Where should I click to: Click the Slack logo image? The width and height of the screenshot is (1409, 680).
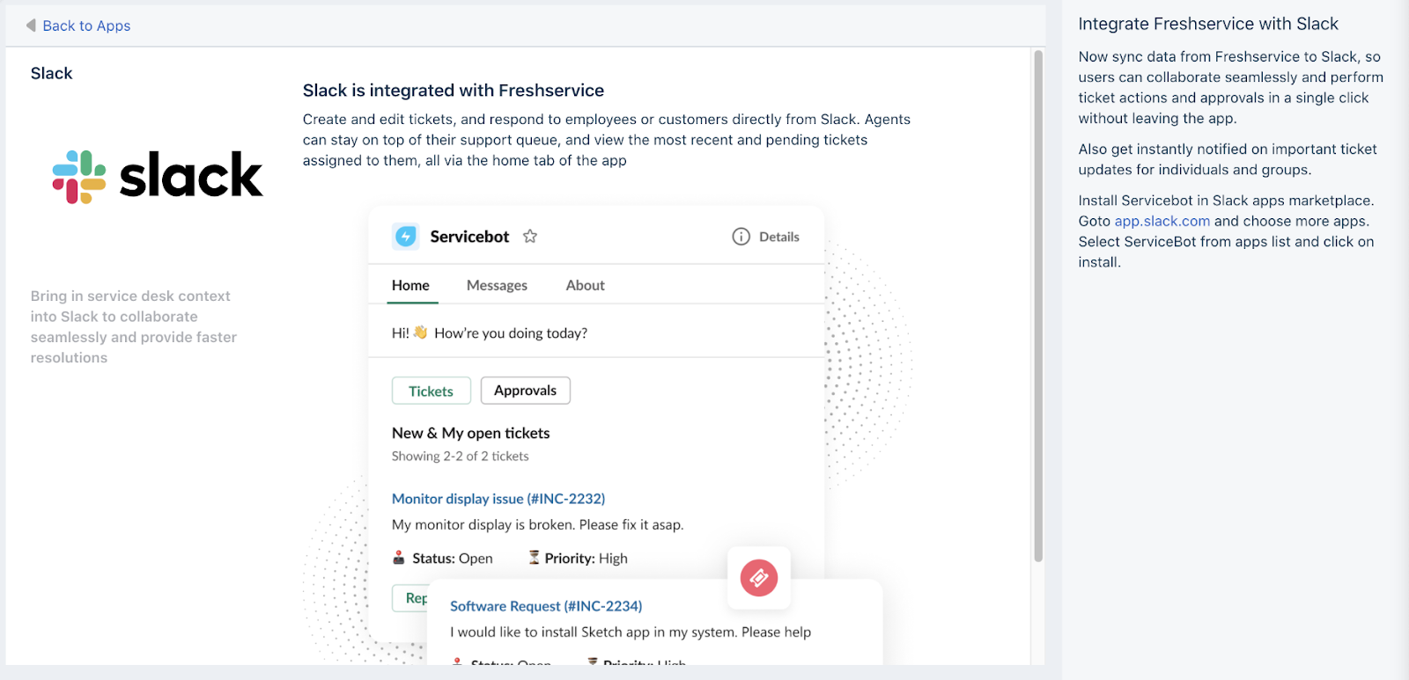click(158, 176)
